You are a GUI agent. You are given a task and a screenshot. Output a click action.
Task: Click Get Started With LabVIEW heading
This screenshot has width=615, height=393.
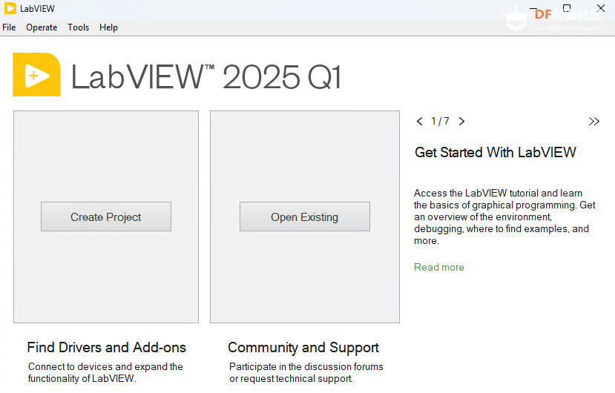(x=496, y=152)
